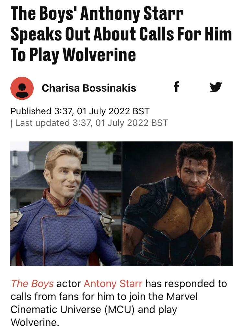Follow the red 'Antony Starr' link

tap(113, 284)
